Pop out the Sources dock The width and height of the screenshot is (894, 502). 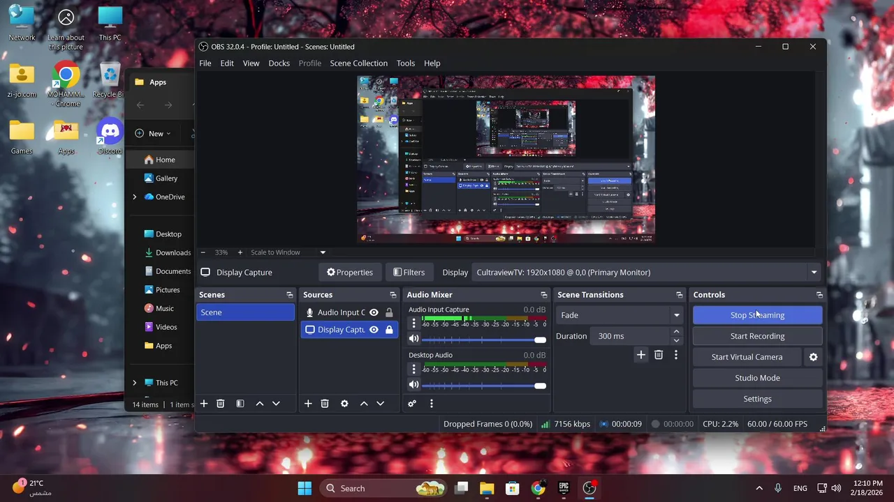click(x=393, y=295)
